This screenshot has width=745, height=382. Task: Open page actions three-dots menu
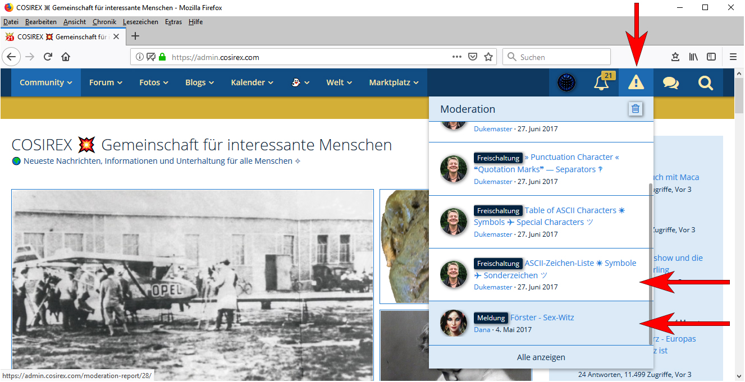coord(457,57)
